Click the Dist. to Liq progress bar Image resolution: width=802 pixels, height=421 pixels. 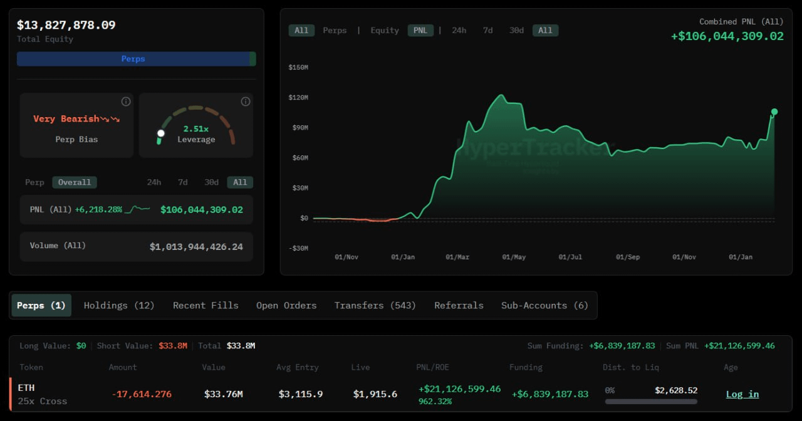(x=651, y=402)
